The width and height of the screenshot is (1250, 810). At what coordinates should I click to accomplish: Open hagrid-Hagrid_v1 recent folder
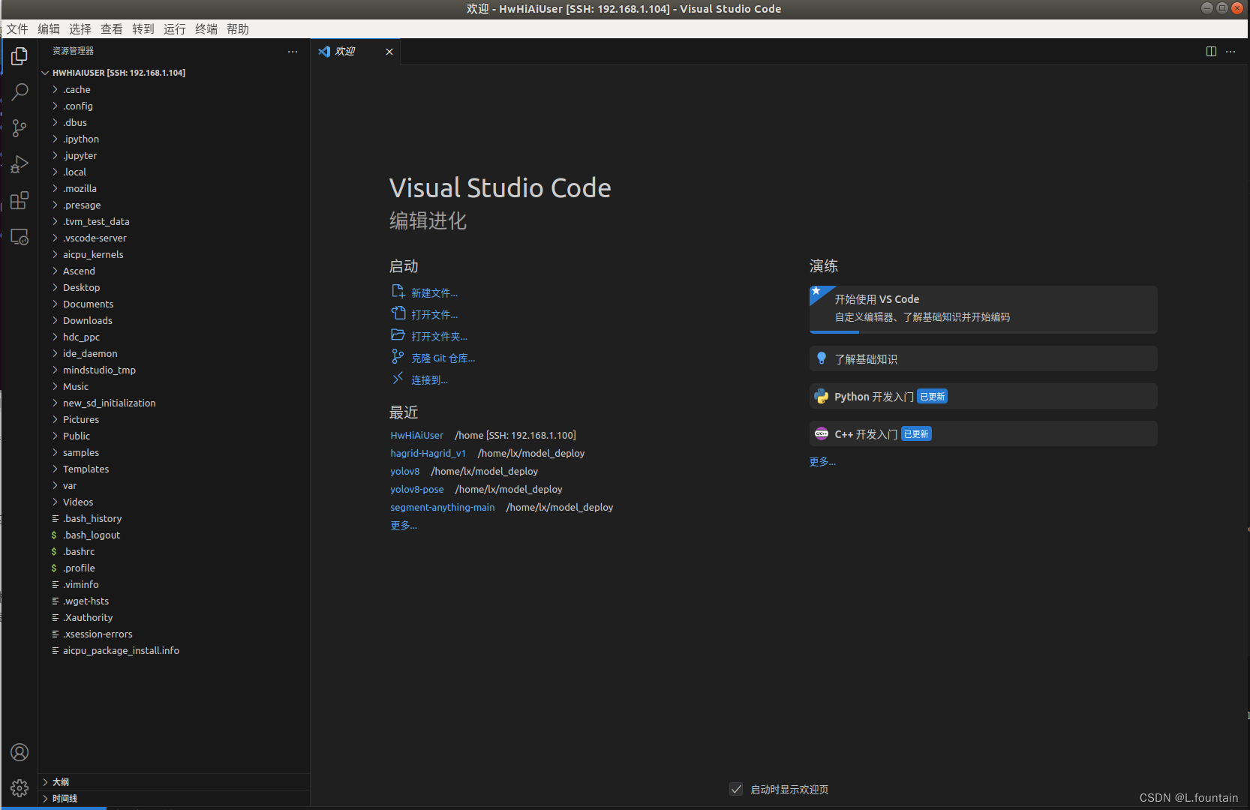coord(428,453)
